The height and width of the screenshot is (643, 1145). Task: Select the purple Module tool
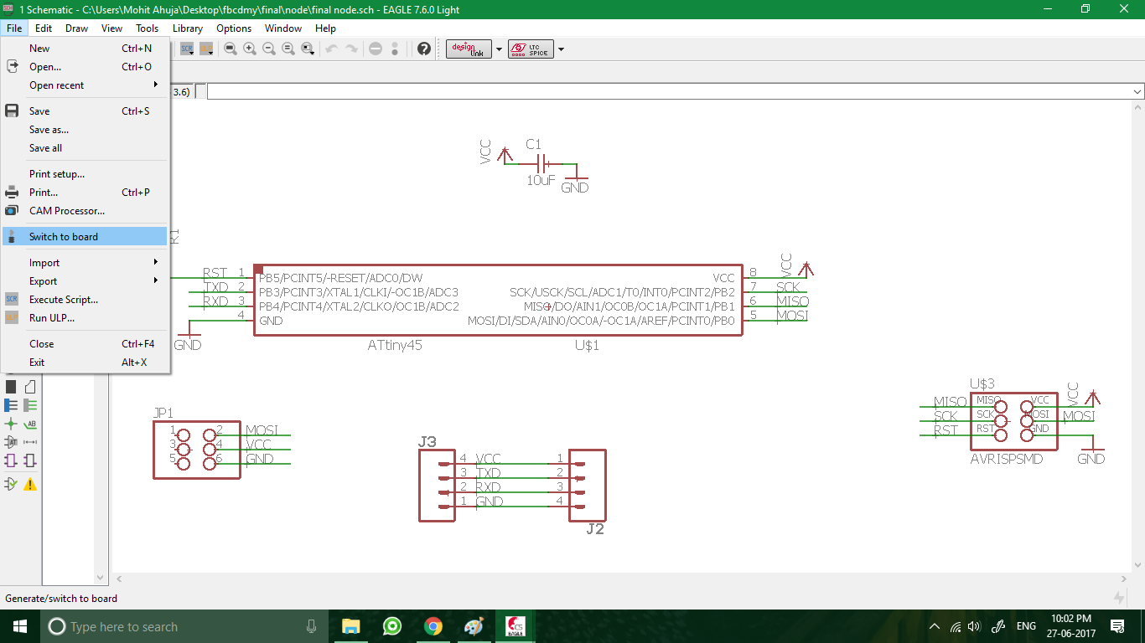coord(11,460)
